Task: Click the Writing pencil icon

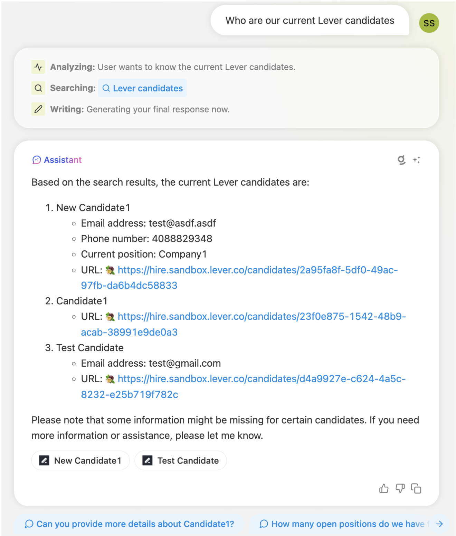Action: coord(38,109)
